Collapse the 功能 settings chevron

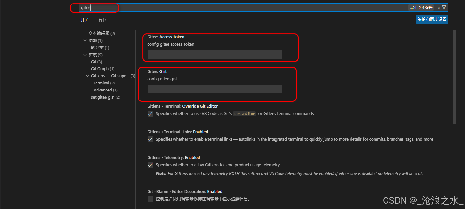[85, 40]
